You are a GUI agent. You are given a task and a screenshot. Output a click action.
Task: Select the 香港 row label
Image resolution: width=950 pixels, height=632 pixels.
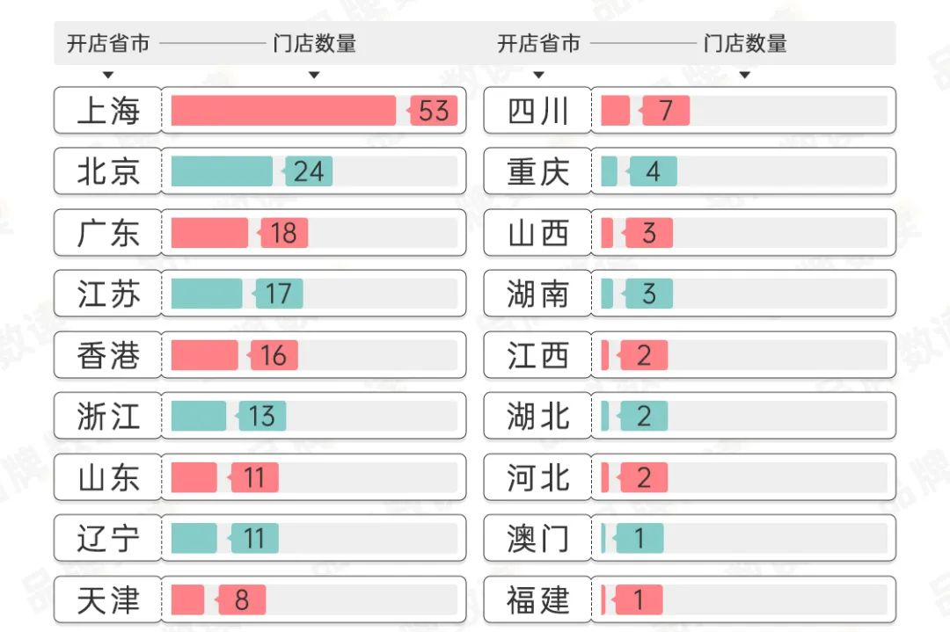(108, 355)
